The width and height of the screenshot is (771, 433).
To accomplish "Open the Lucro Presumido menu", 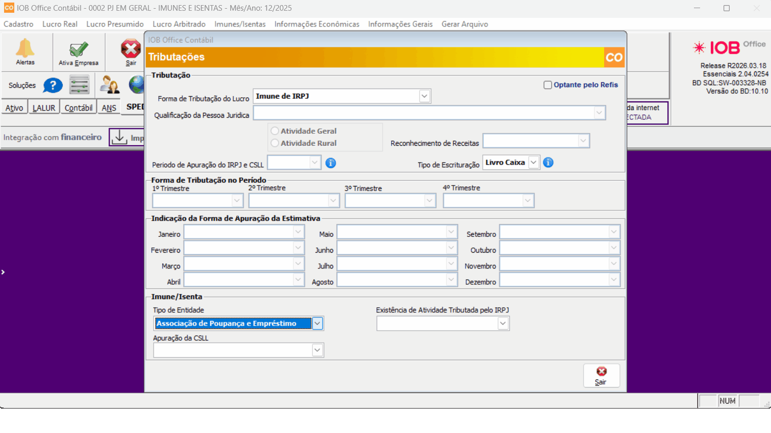I will pos(115,24).
